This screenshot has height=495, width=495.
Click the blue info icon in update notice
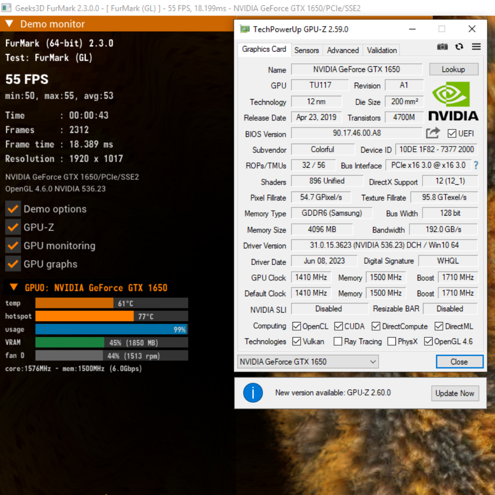point(253,393)
